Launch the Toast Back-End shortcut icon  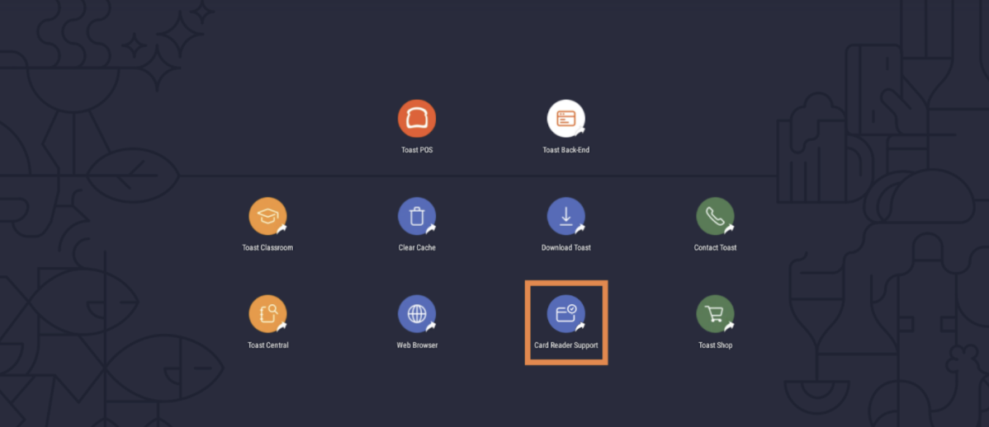pos(565,119)
